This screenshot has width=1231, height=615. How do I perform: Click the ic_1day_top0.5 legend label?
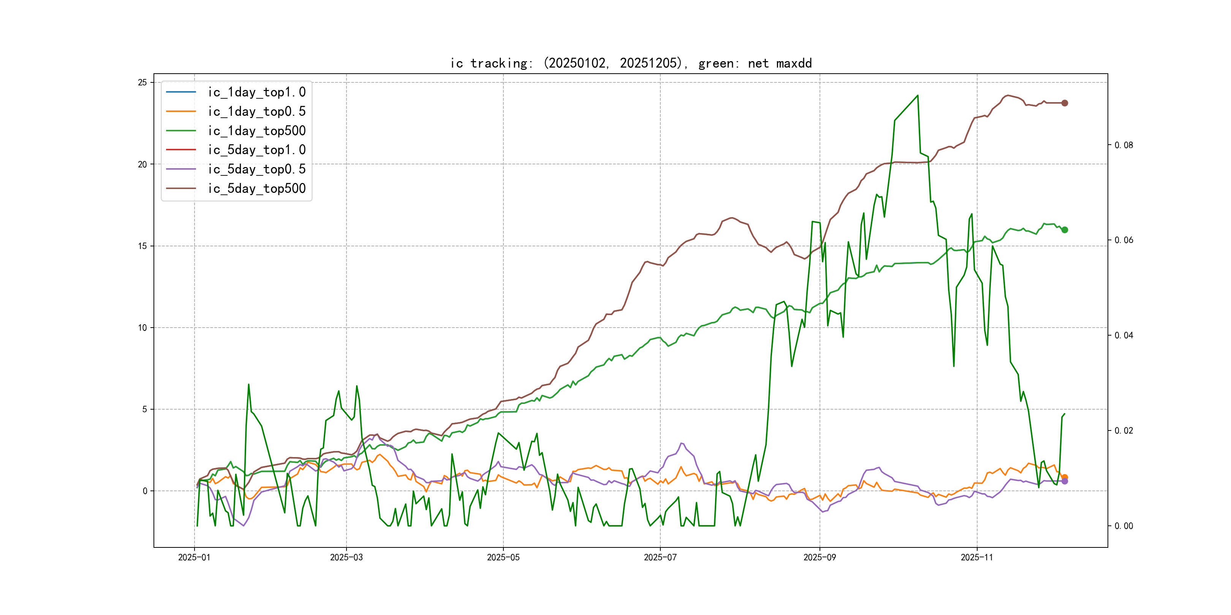pos(256,111)
